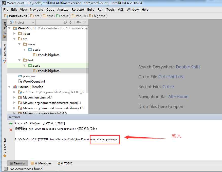Screen dimensions: 222x172
Task: Click the Collapse All icon in Project panel
Action: point(70,22)
